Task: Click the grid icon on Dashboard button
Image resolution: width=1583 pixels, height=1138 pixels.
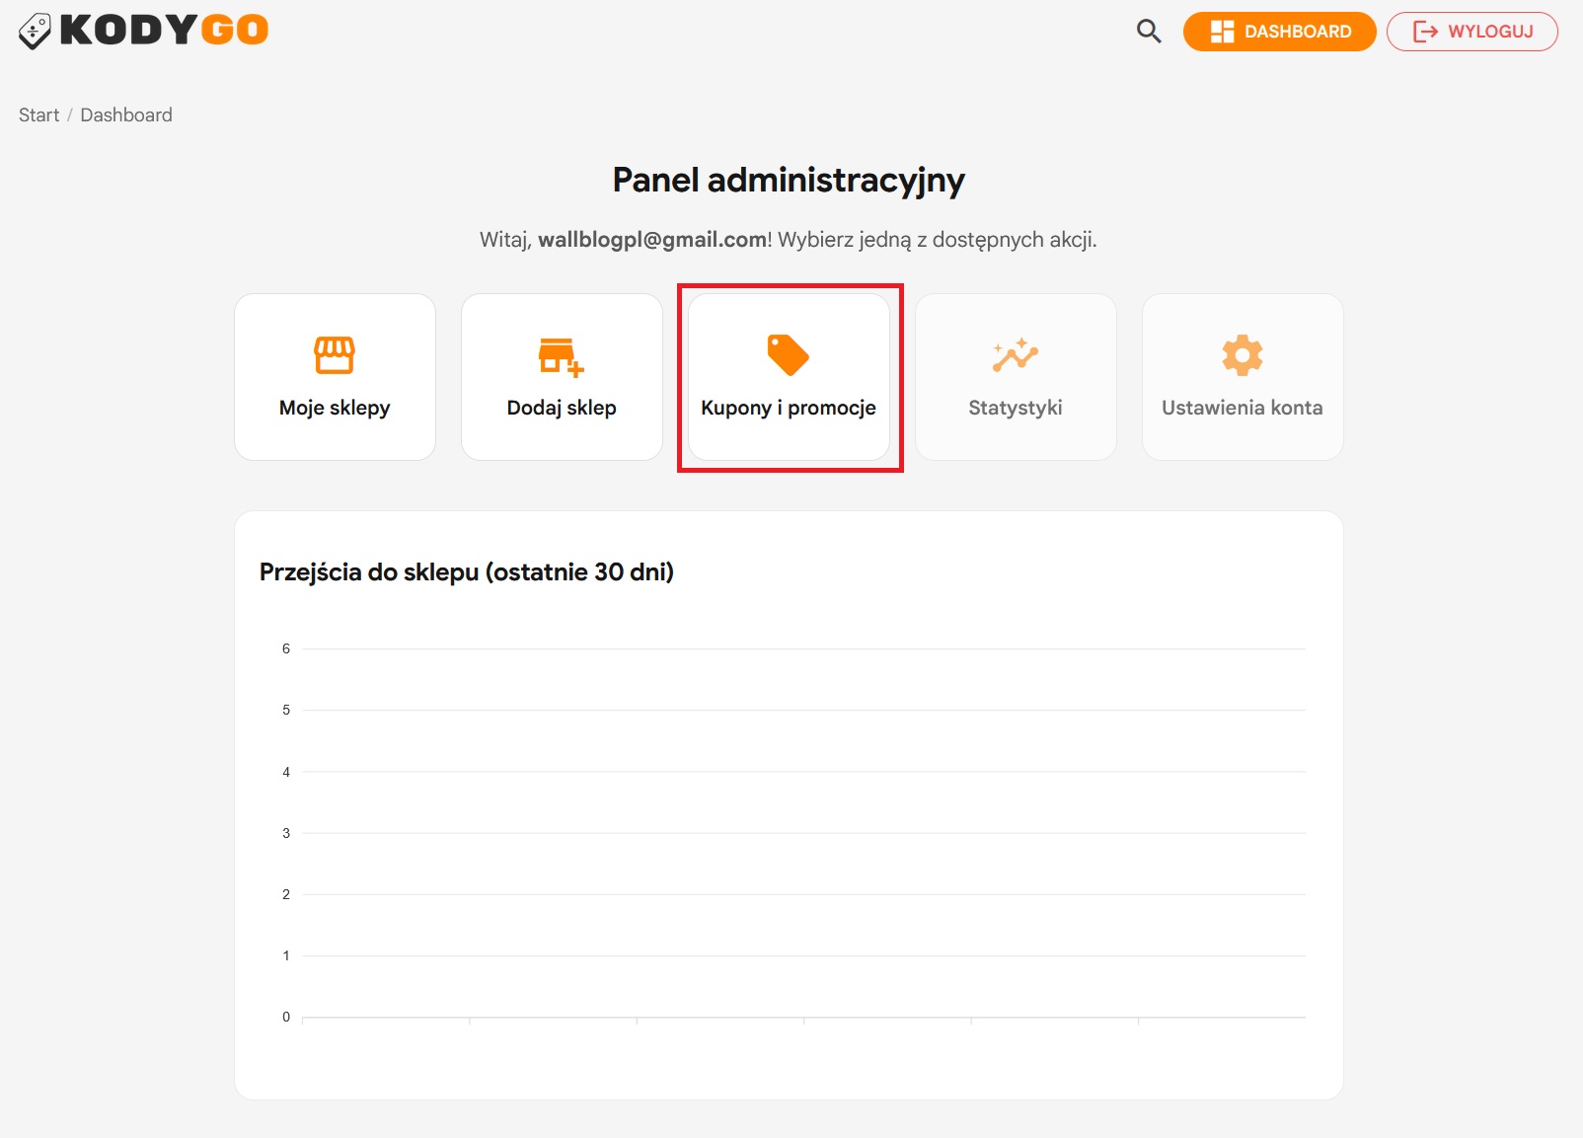Action: (x=1222, y=32)
